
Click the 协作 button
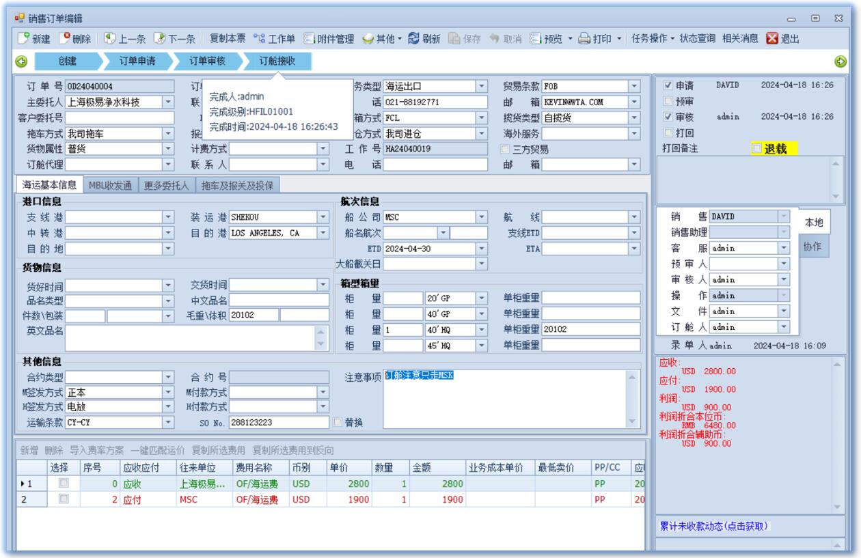(x=812, y=247)
